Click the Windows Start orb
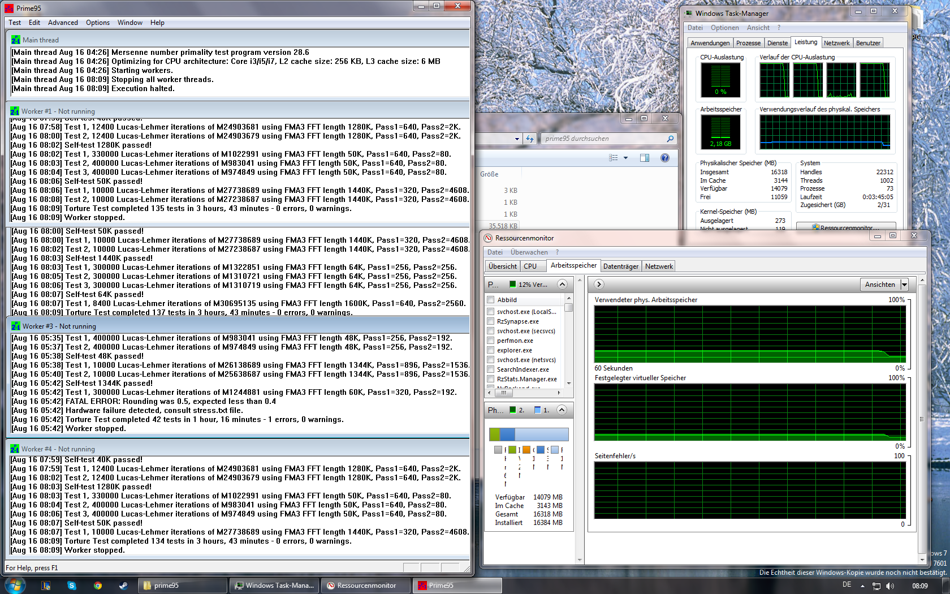The width and height of the screenshot is (950, 594). [x=15, y=585]
